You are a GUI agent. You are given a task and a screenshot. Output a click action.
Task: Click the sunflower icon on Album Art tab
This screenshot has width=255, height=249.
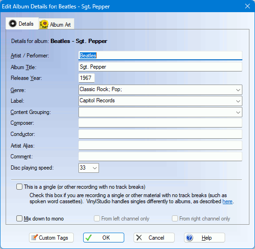click(44, 24)
